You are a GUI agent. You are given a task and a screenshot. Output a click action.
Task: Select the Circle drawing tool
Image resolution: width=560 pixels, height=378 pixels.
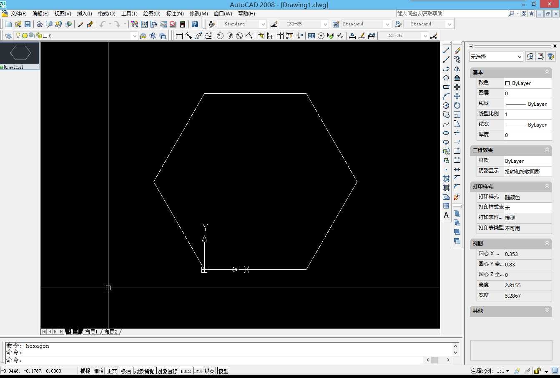click(x=446, y=105)
